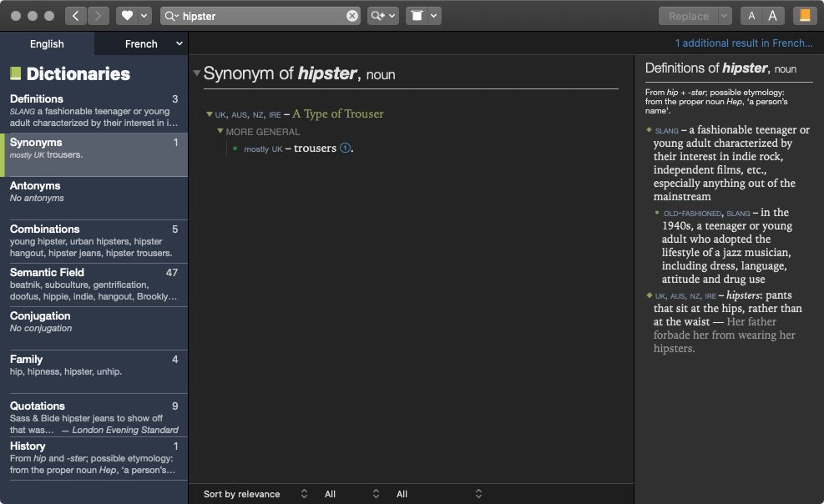Open the advanced search magnifier-plus button
Screen dimensions: 824x504
coord(377,16)
